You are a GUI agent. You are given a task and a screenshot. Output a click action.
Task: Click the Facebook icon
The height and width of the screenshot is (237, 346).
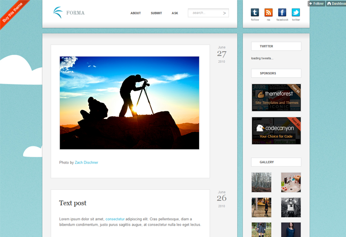click(x=282, y=12)
